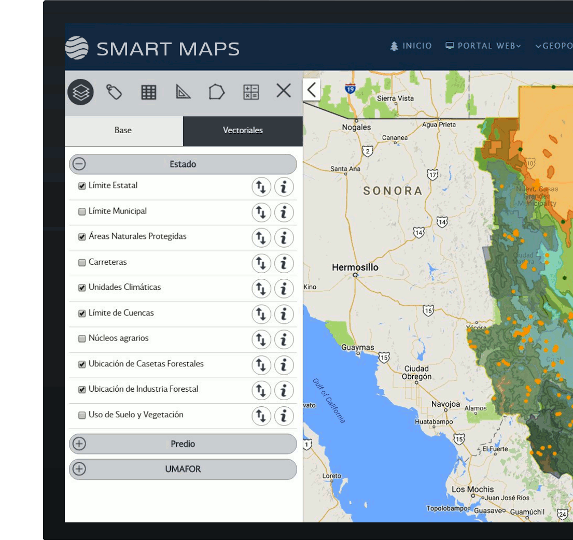The image size is (573, 540).
Task: Close the tools panel with X
Action: 284,91
